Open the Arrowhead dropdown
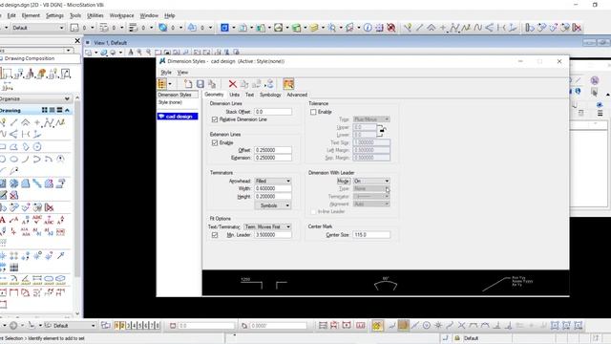The image size is (611, 344). [x=273, y=181]
